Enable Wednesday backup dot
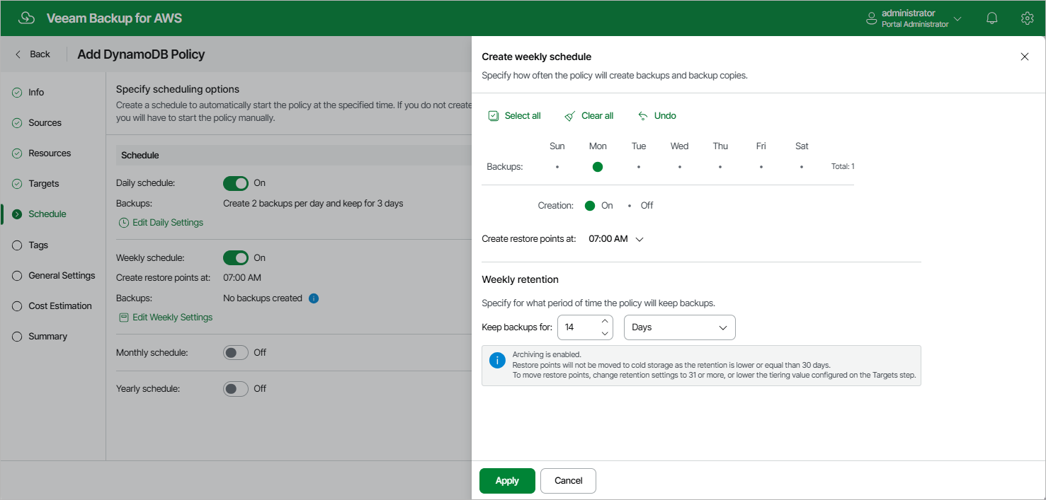Viewport: 1046px width, 500px height. click(x=679, y=167)
